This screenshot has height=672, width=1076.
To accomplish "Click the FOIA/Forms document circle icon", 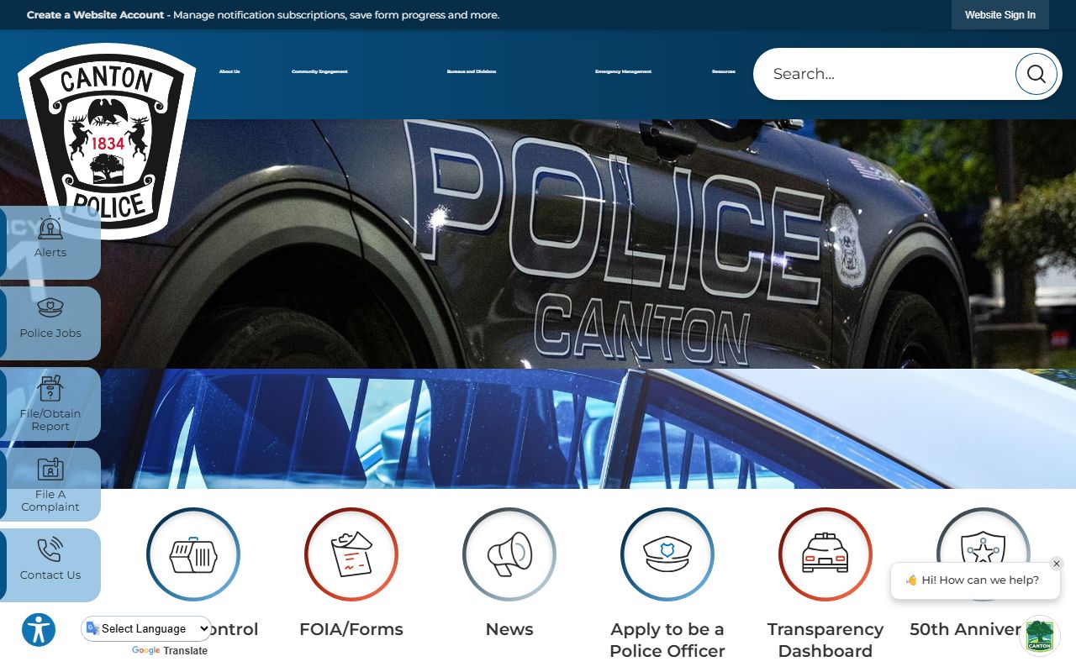I will pyautogui.click(x=351, y=554).
